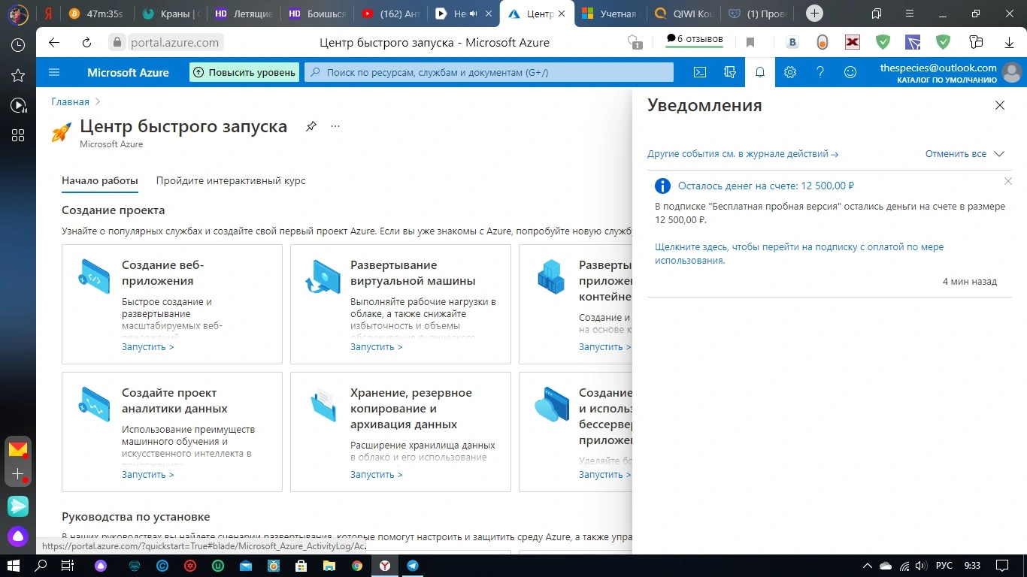
Task: Pin the Quickstart Center to dashboard
Action: coord(311,126)
